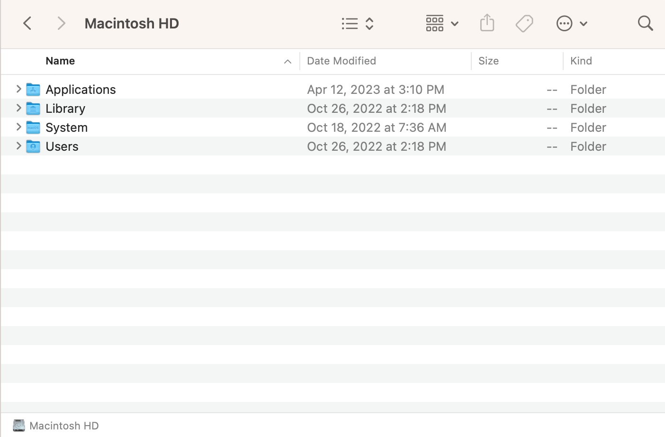Viewport: 665px width, 437px height.
Task: Click the Macintosh HD disk icon in status bar
Action: click(x=18, y=425)
